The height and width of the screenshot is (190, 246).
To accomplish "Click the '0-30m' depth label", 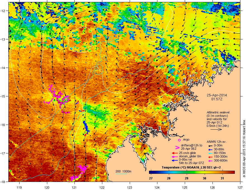I will point(218,146).
